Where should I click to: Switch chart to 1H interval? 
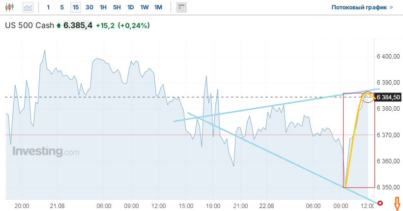tap(103, 7)
